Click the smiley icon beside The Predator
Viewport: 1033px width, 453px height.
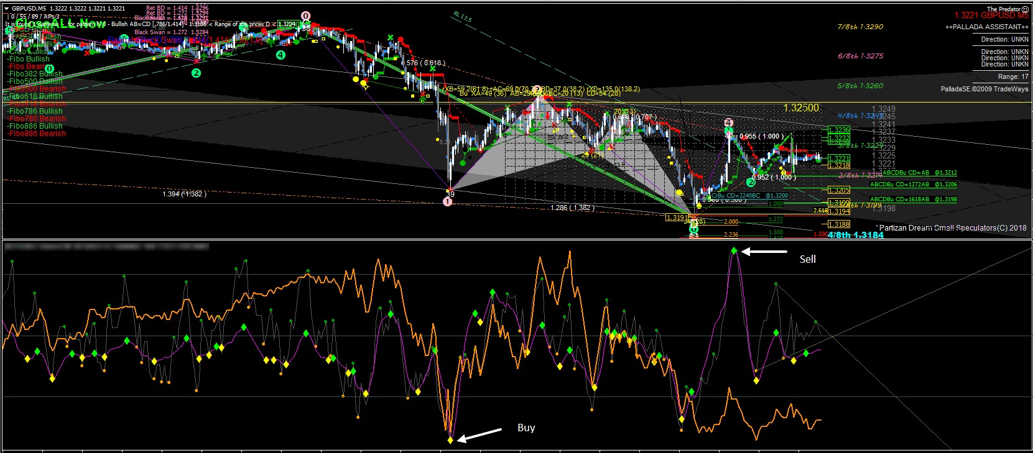(x=1025, y=9)
